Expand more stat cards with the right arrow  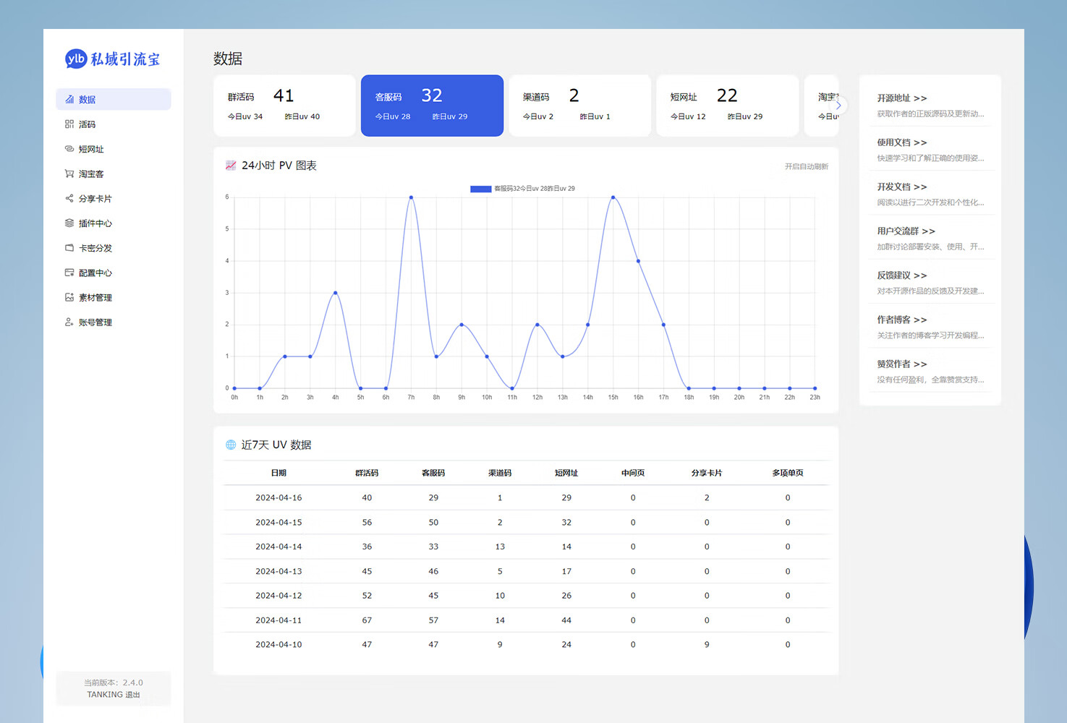pyautogui.click(x=838, y=105)
